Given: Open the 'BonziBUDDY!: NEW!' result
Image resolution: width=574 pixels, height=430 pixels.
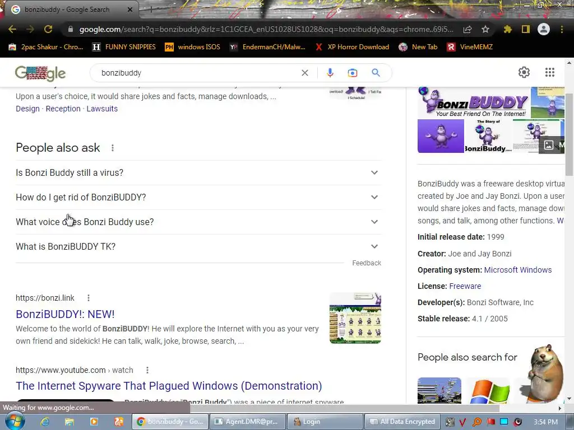Looking at the screenshot, I should coord(65,314).
